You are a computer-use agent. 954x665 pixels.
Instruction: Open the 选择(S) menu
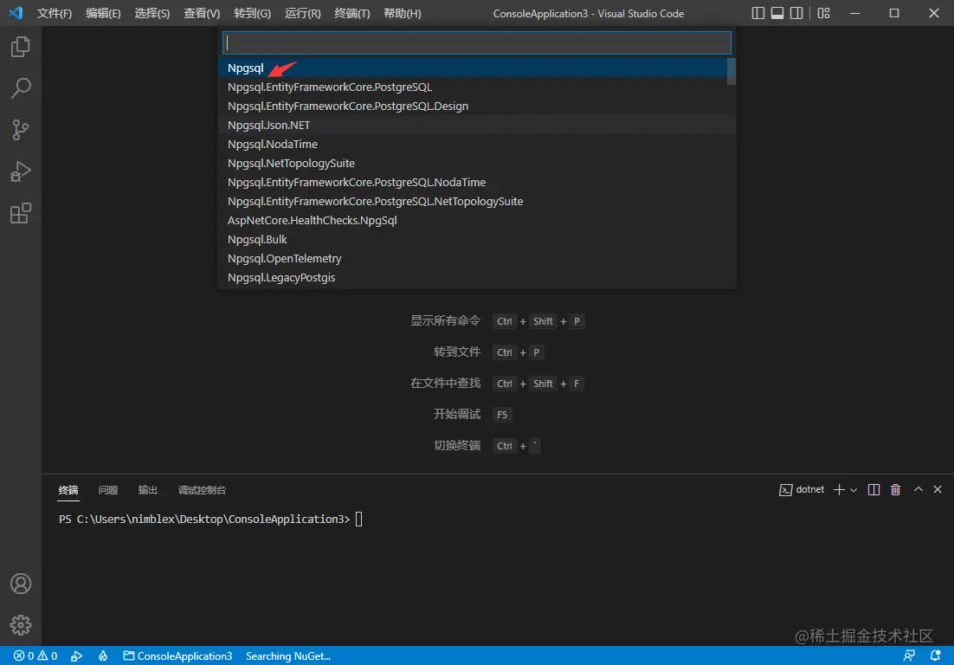click(152, 13)
